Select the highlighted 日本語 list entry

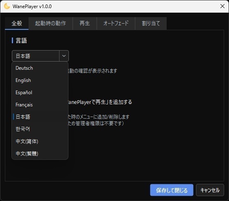[x=40, y=117]
